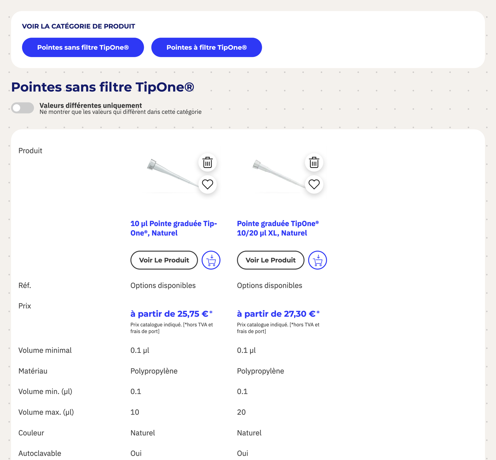Click the Couleur row label

click(x=31, y=433)
